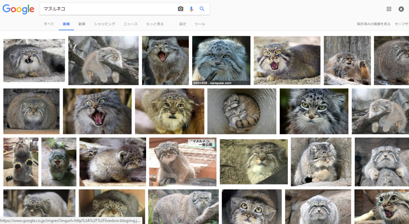Go to the ショッピング tab
409x224 pixels.
click(105, 24)
